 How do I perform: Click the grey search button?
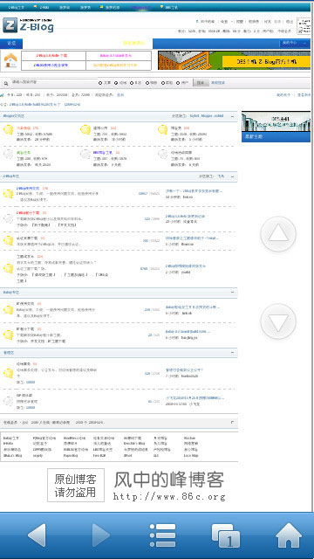[x=201, y=83]
